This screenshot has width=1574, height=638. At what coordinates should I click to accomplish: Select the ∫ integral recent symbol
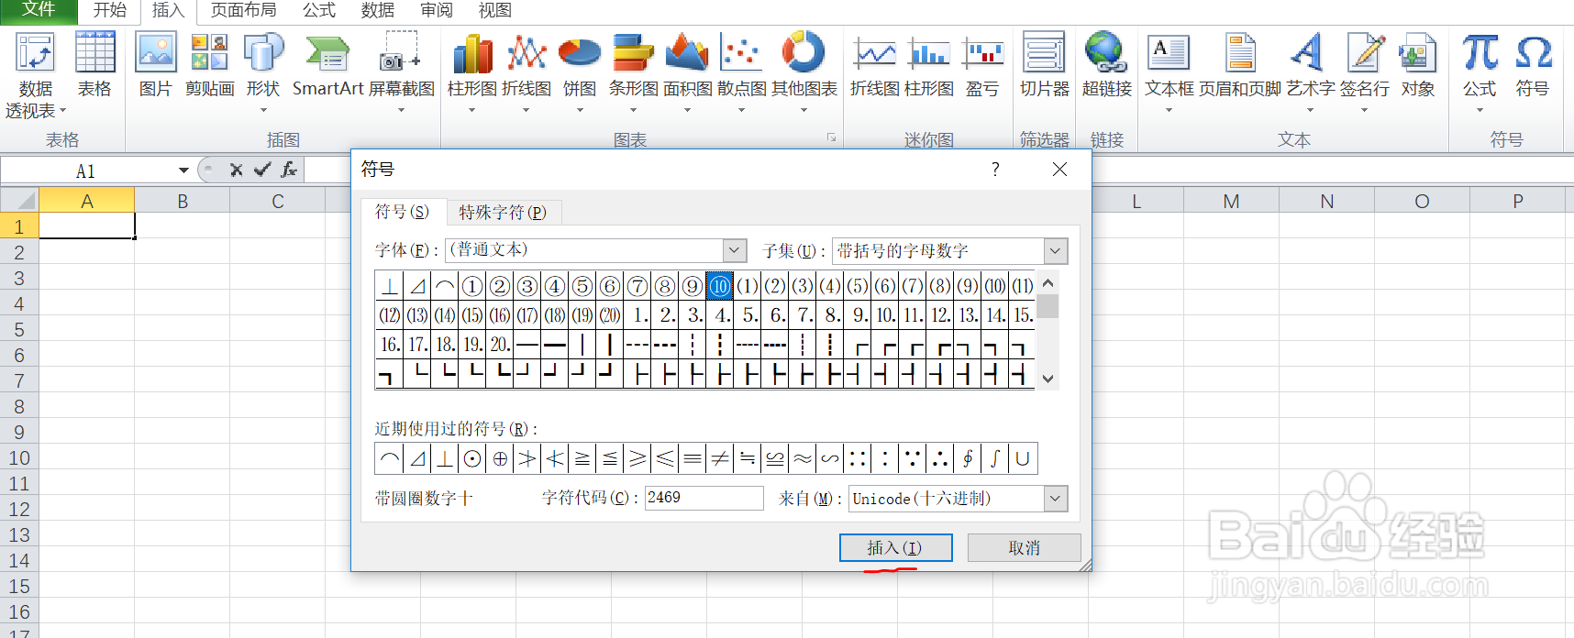(x=995, y=458)
